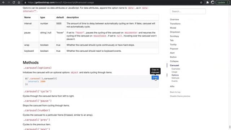
Task: Open the extensions puzzle icon
Action: [x=208, y=3]
